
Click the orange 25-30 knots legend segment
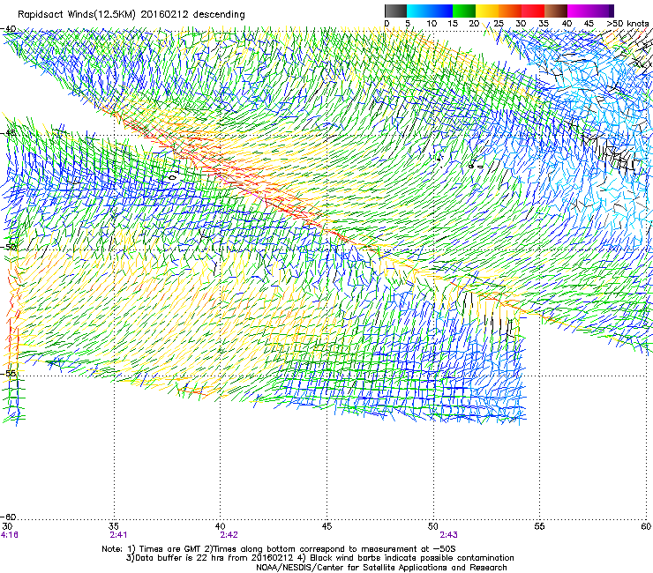click(510, 11)
